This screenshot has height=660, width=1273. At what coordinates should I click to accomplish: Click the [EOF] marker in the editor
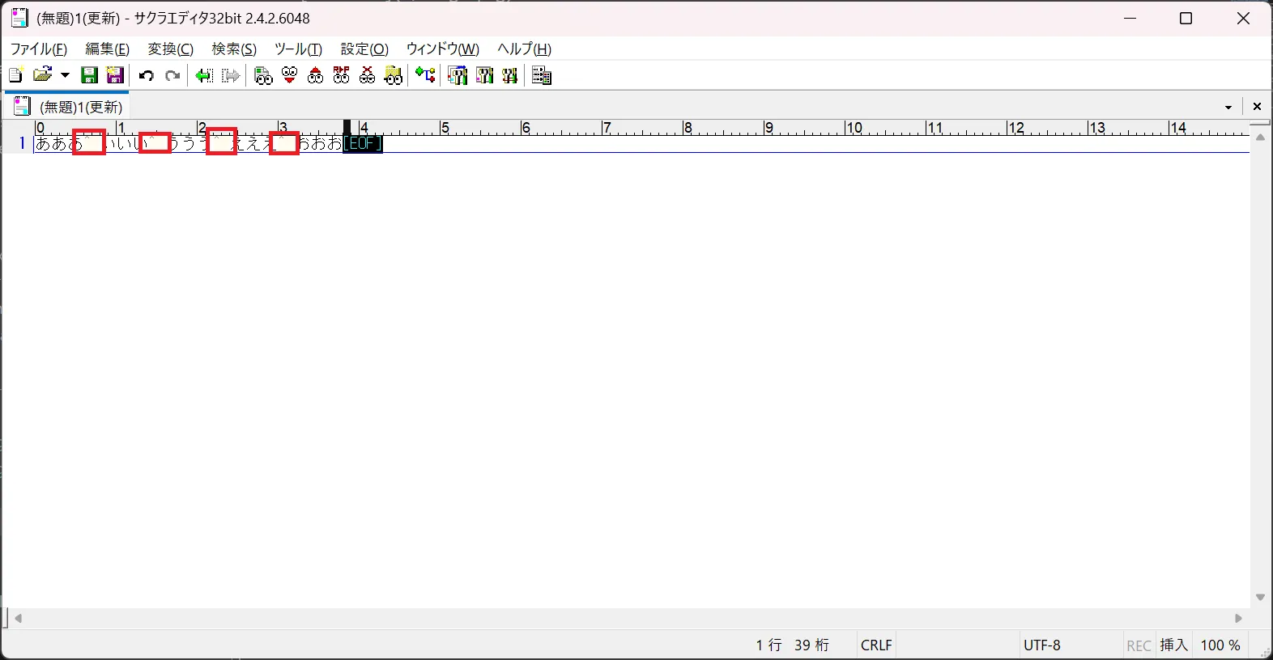(362, 144)
